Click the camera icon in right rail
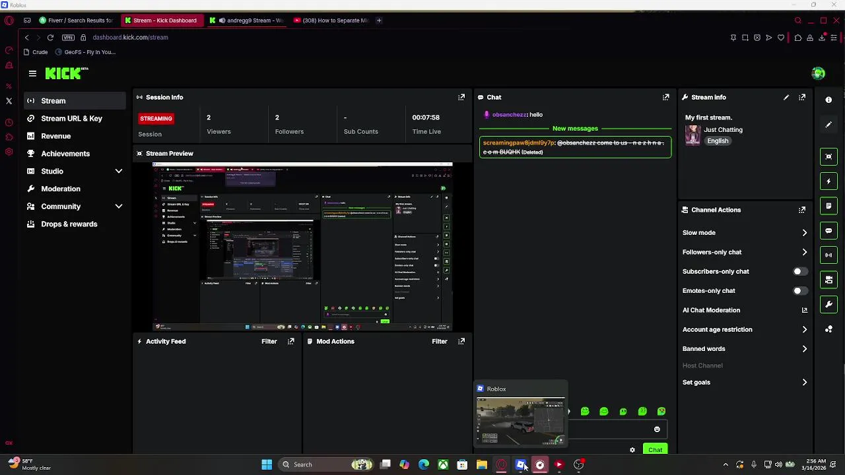845x475 pixels. tap(828, 280)
